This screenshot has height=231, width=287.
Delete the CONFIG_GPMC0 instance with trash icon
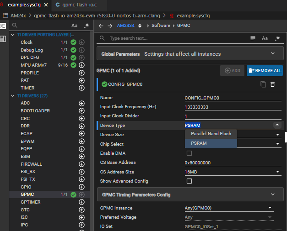[x=272, y=84]
